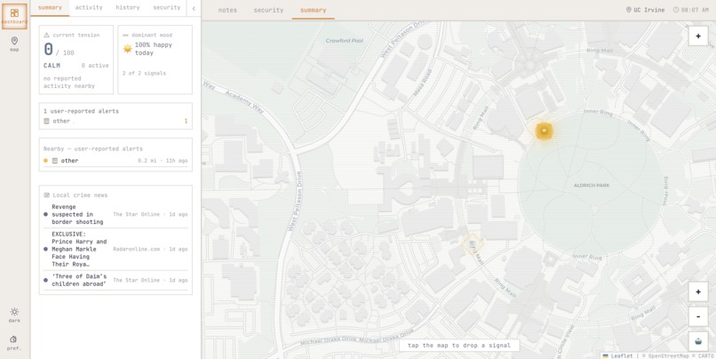Click the button below the zoom-out control
716x359 pixels.
point(698,341)
